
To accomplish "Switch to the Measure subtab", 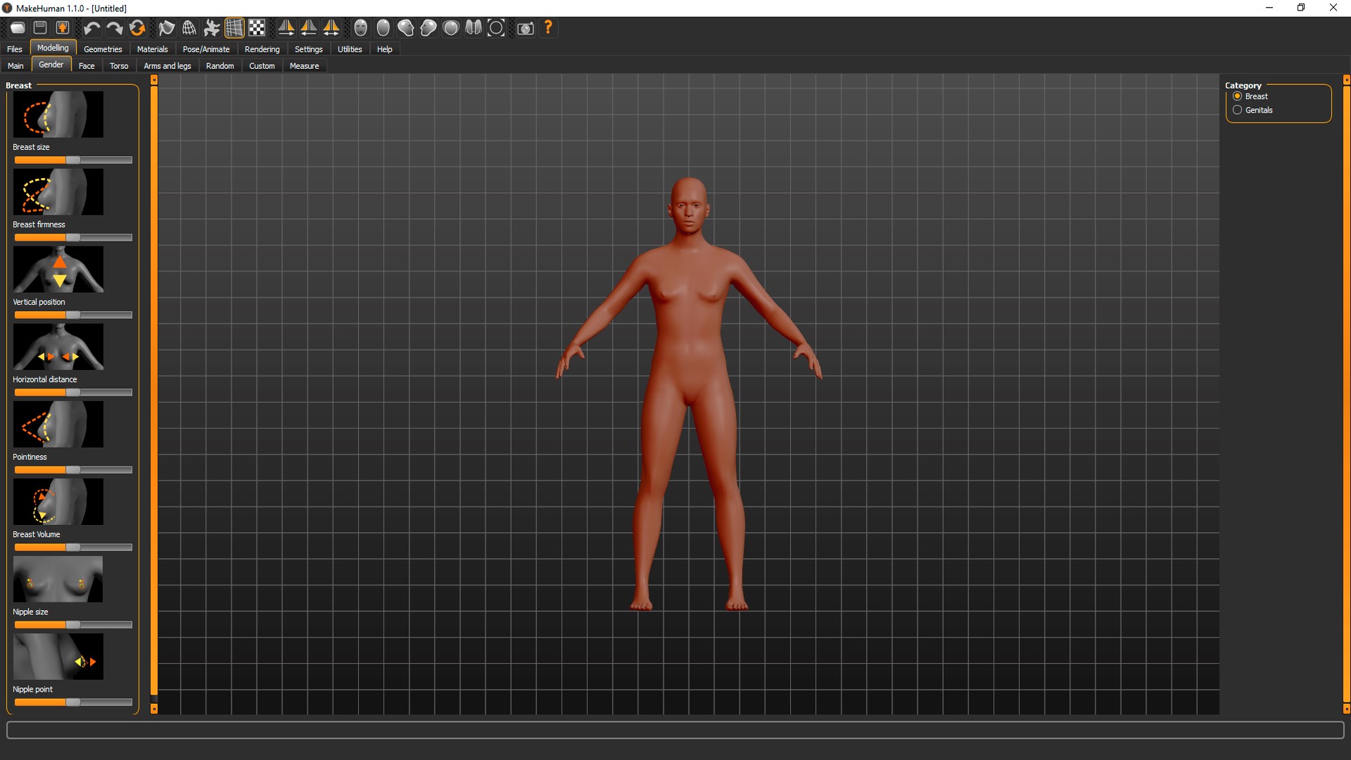I will (x=304, y=66).
